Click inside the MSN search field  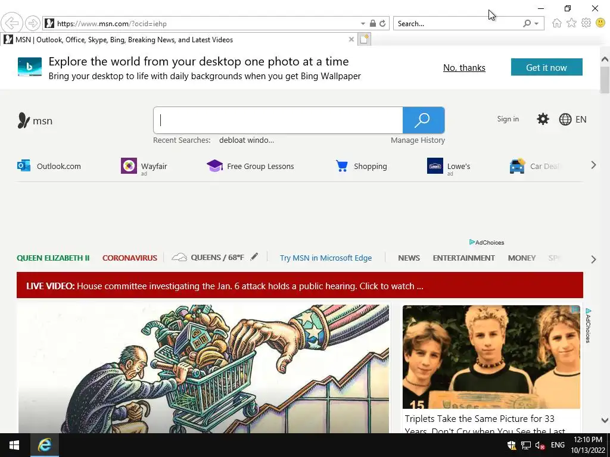[x=278, y=120]
